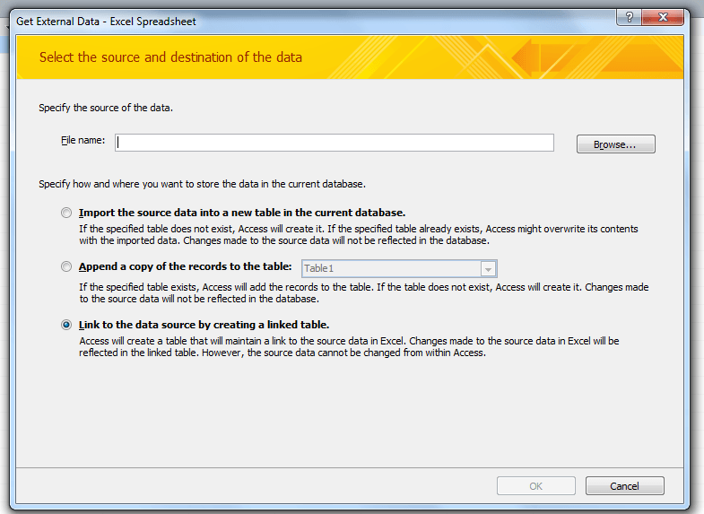Screen dimensions: 704x514
Task: Choose the Append a copy radio button
Action: pos(66,266)
